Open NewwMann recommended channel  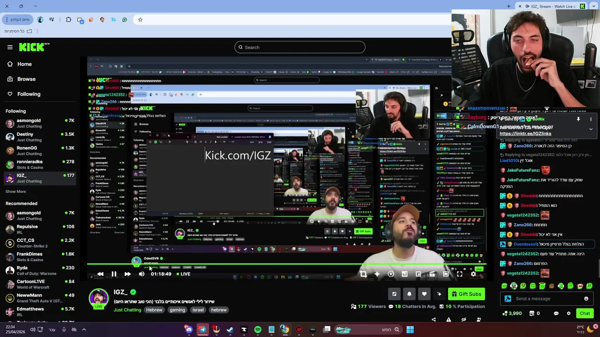40,298
